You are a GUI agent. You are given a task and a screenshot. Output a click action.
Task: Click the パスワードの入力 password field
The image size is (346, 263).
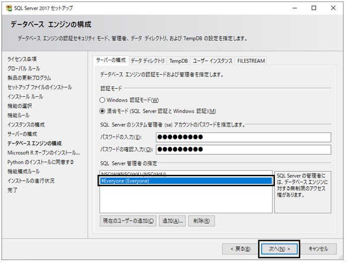[x=244, y=137]
